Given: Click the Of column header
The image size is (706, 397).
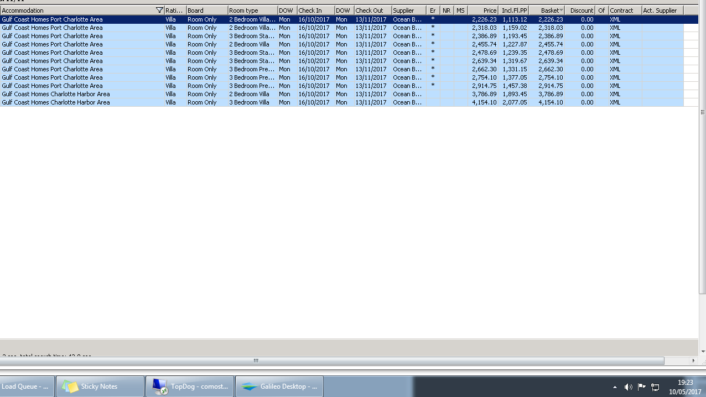Looking at the screenshot, I should (x=602, y=11).
